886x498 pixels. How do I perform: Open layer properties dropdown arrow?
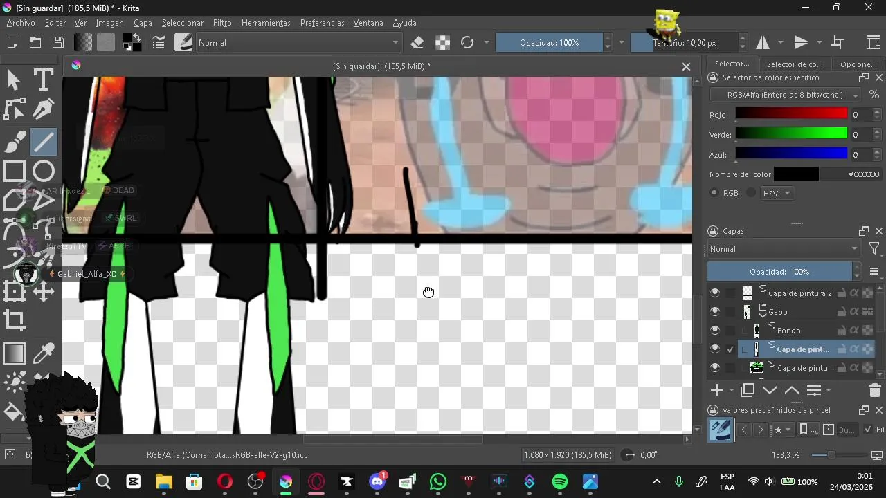tap(829, 391)
